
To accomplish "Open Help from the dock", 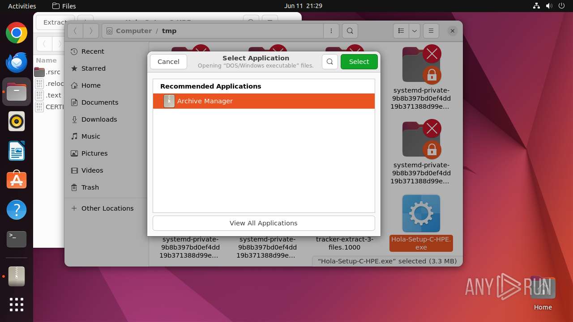I will 17,210.
